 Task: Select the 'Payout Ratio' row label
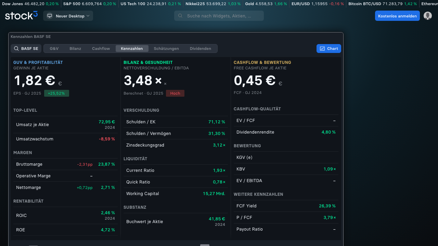(x=250, y=229)
